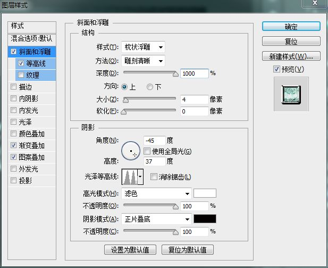The height and width of the screenshot is (268, 328).
Task: Select the 等高线 sub-item in the list
Action: click(x=35, y=63)
